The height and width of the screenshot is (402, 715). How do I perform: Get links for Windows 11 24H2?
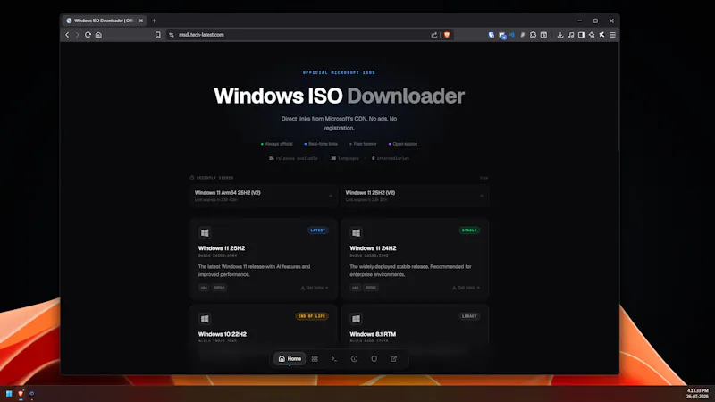coord(466,288)
